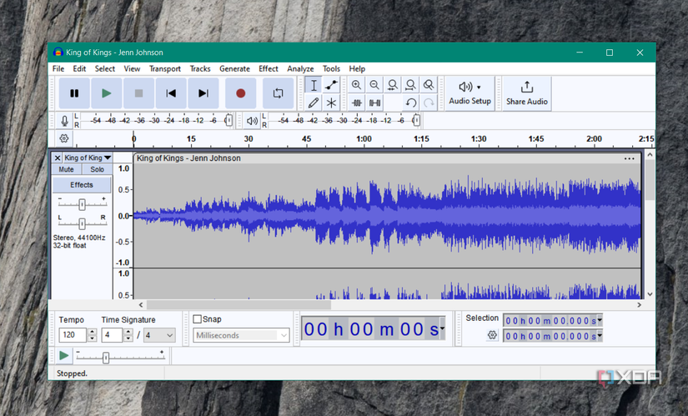Solo the King of Kings track
The height and width of the screenshot is (416, 688).
(x=97, y=169)
